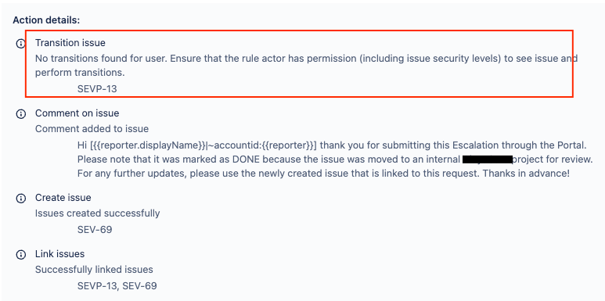Screen dimensions: 605x301
Task: Click SEVP-13 under Transition issue
Action: tap(97, 89)
